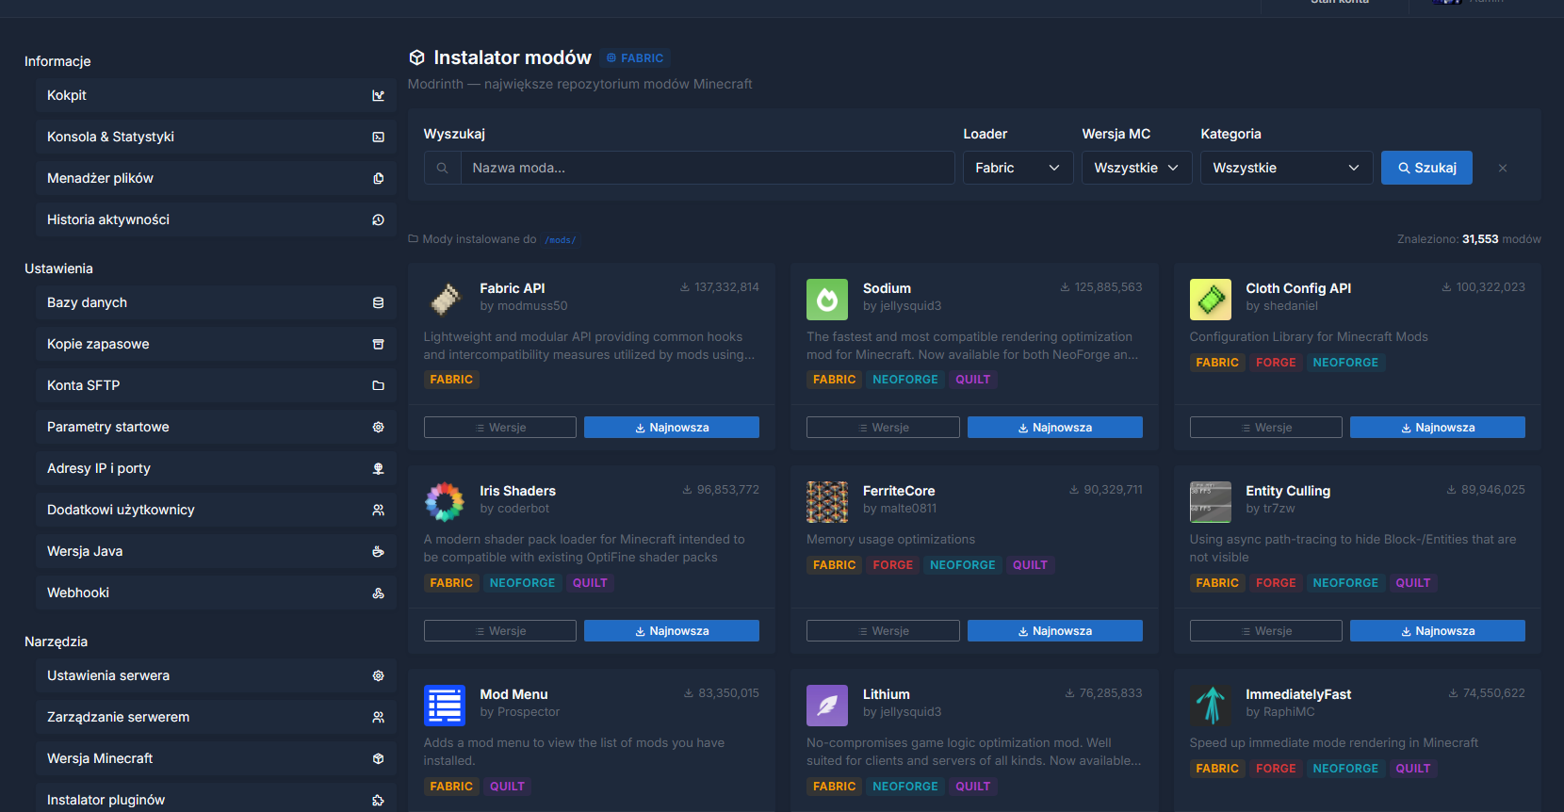Expand the Wersja MC dropdown

[x=1135, y=168]
